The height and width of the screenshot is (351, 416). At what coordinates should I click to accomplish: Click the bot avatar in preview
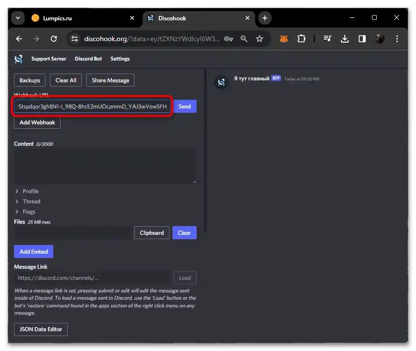(x=221, y=82)
